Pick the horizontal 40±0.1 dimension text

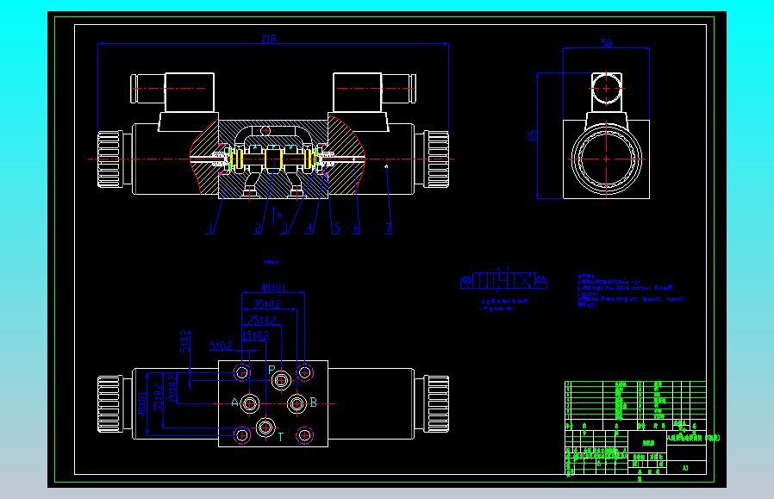pyautogui.click(x=273, y=288)
